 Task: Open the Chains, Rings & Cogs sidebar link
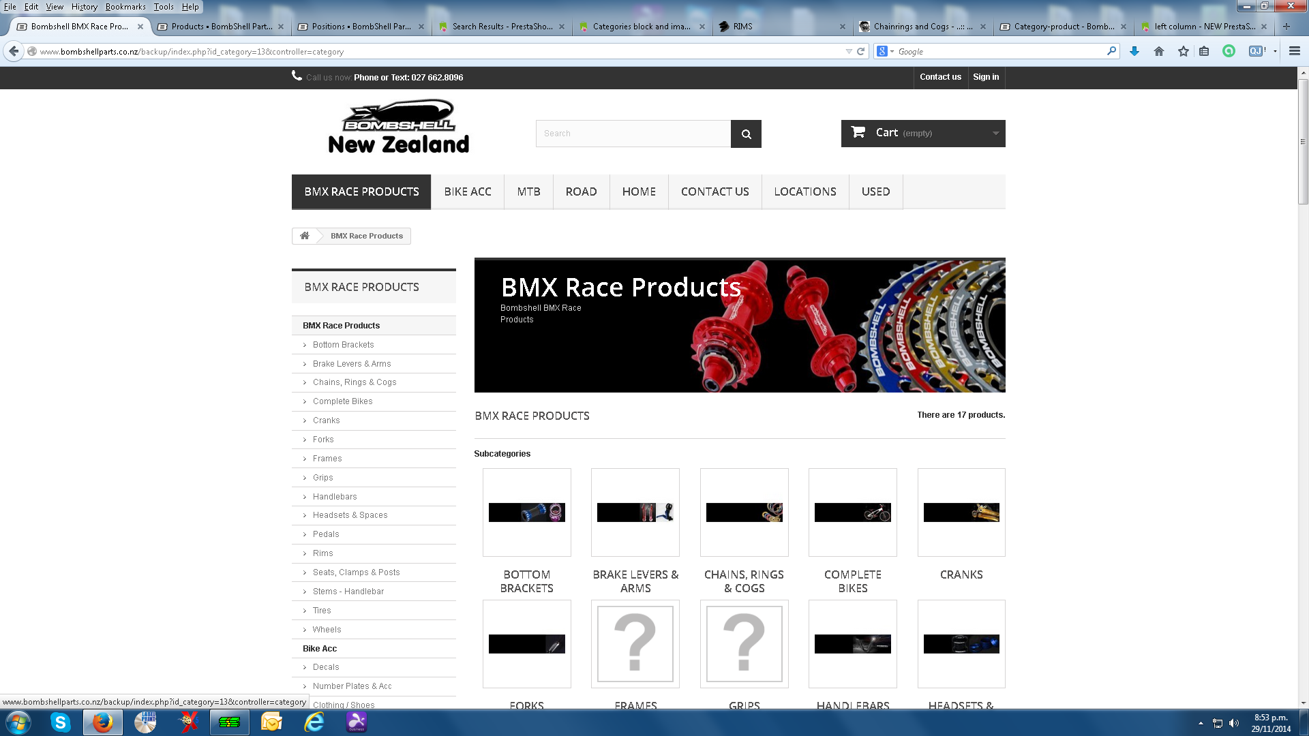click(x=354, y=382)
